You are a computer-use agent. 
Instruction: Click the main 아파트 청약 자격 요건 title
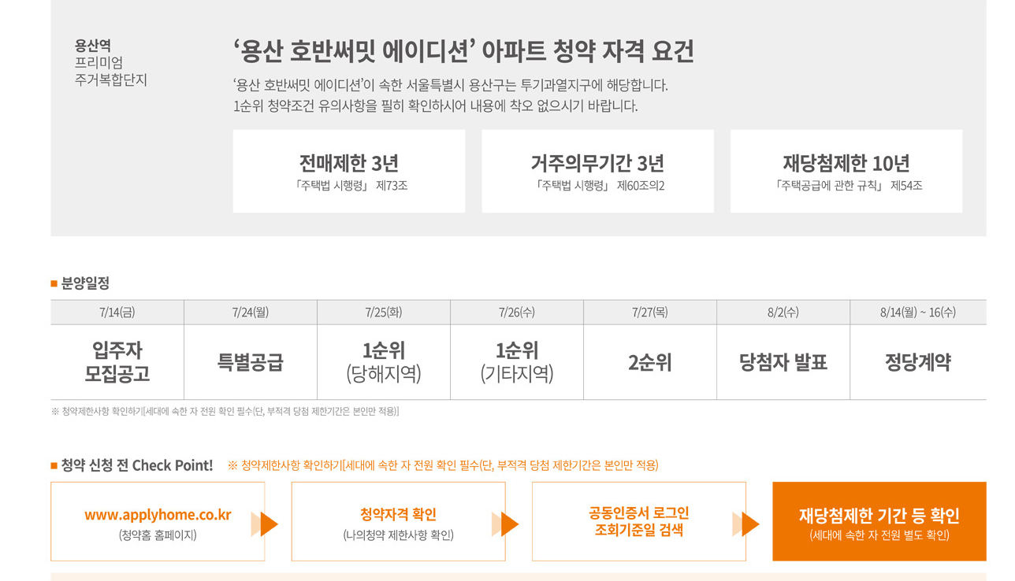[x=463, y=52]
